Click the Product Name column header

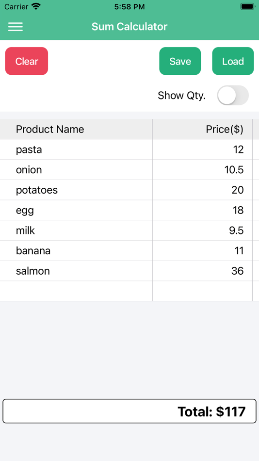point(76,130)
